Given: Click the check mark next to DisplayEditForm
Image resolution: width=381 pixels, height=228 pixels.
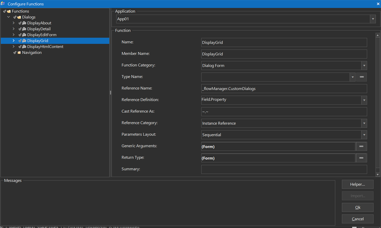Looking at the screenshot, I should 20,35.
